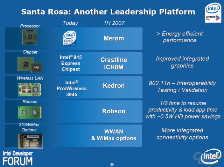This screenshot has width=224, height=167.
Task: Click 'Intel 945 Express Chipset' text
Action: (71, 63)
